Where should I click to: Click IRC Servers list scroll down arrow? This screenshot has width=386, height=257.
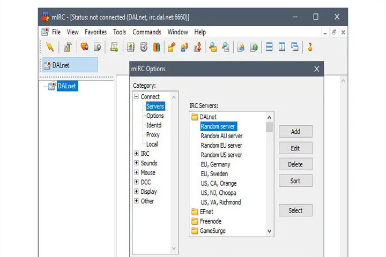269,231
